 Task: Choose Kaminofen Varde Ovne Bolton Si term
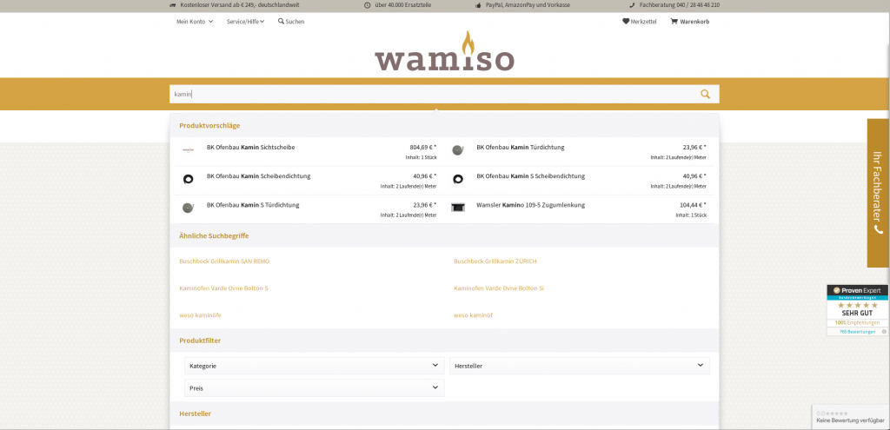click(x=499, y=288)
